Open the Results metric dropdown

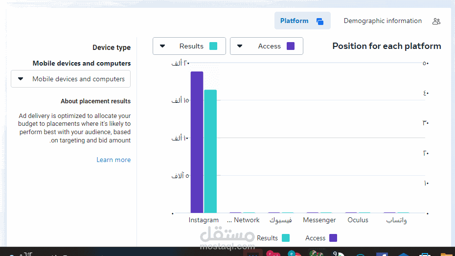pos(189,46)
